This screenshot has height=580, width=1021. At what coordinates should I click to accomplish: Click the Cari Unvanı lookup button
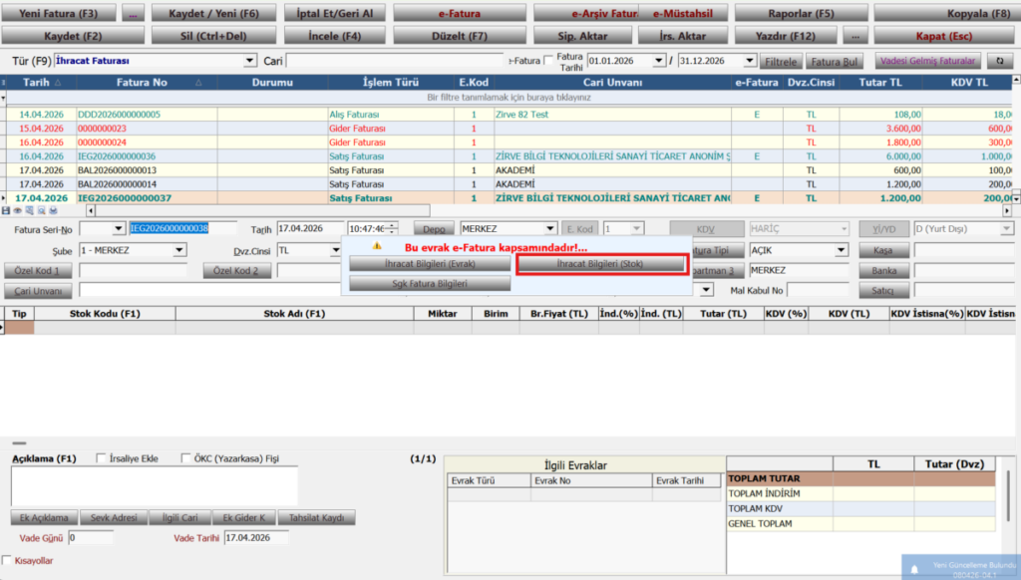pos(38,291)
